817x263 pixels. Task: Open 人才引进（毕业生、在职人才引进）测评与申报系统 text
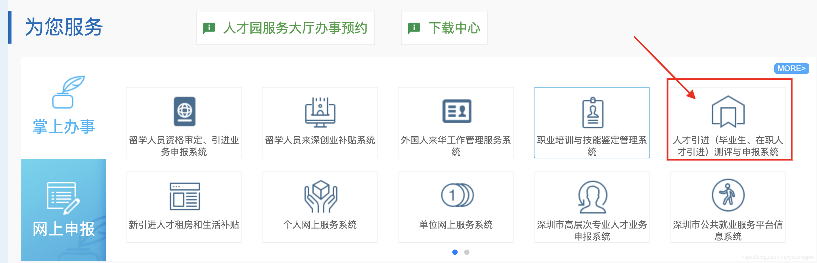728,146
